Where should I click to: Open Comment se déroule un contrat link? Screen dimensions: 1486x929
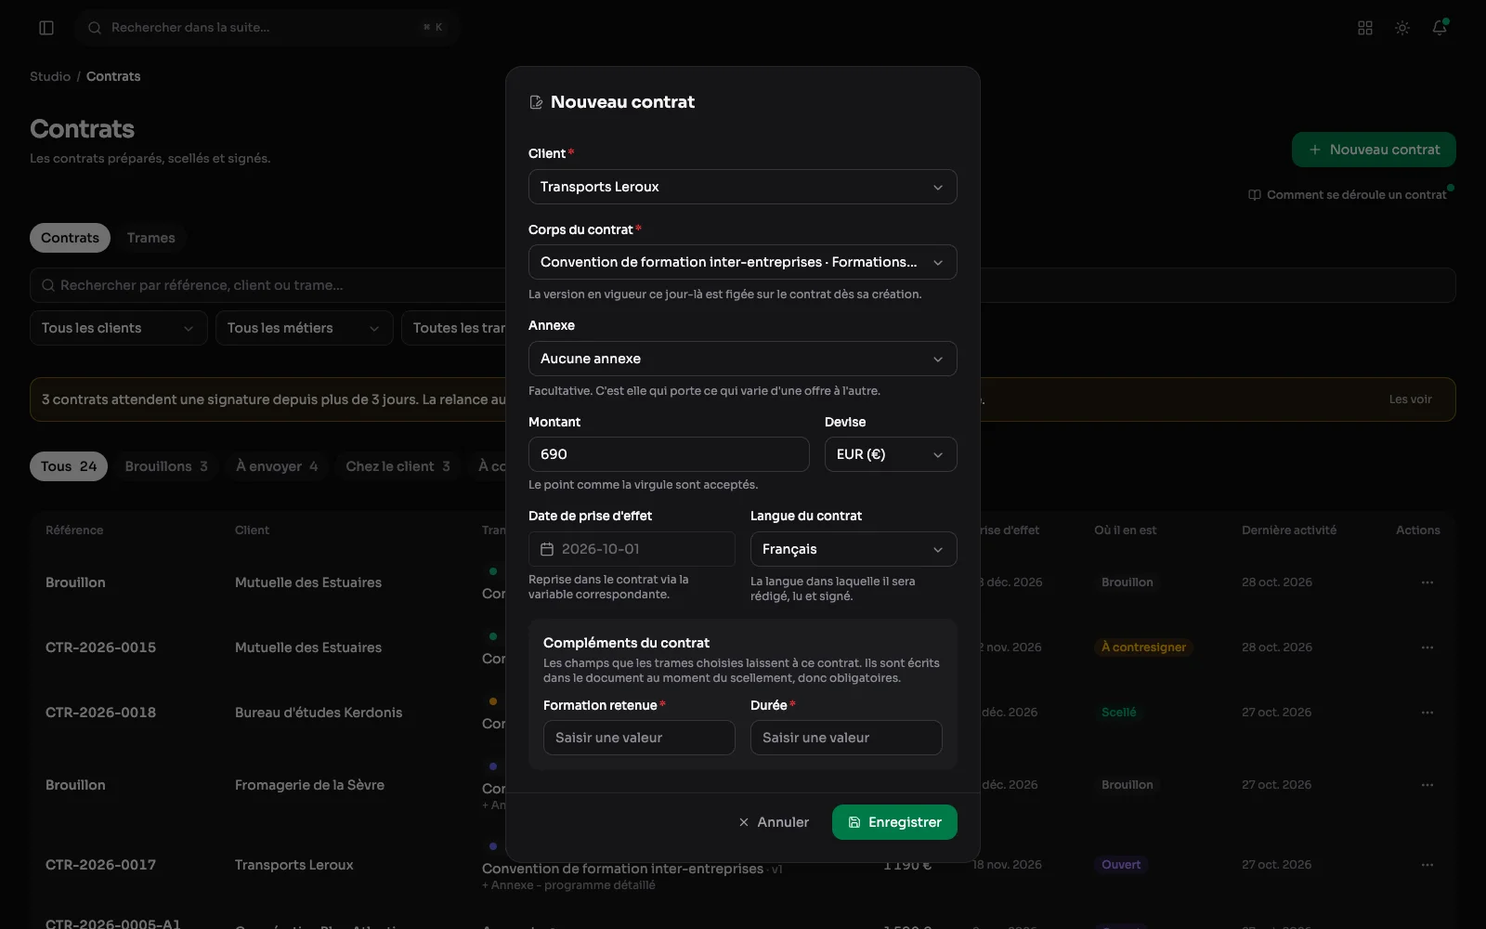point(1348,195)
